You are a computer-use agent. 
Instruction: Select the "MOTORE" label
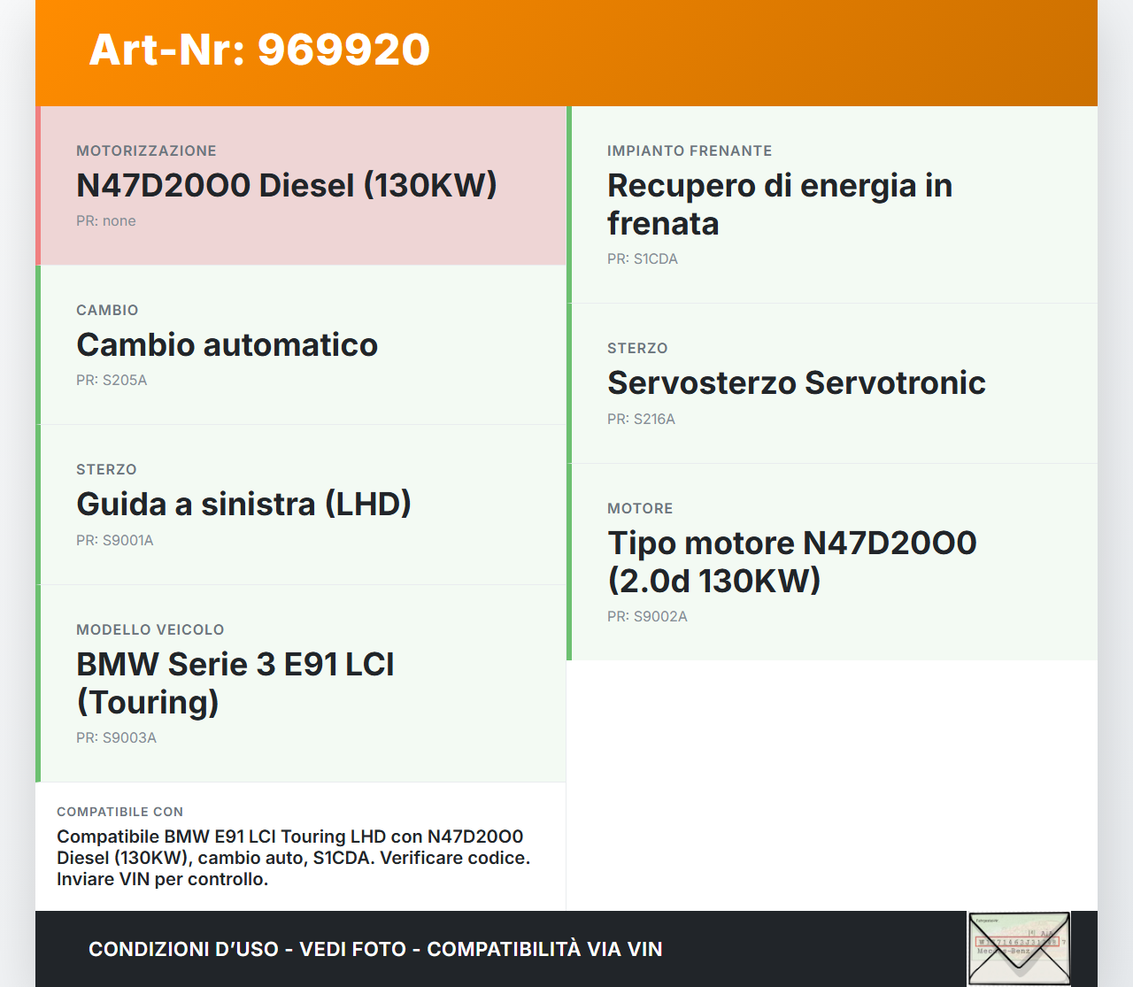tap(640, 508)
